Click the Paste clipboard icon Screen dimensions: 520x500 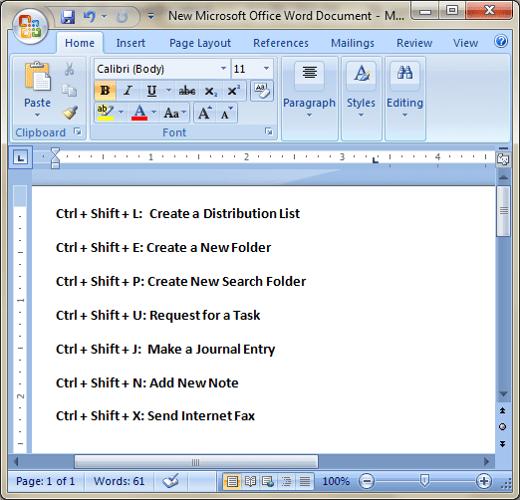[37, 77]
